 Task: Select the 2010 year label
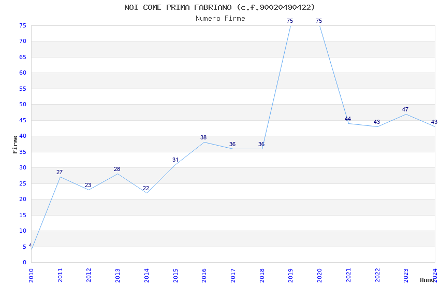31,275
